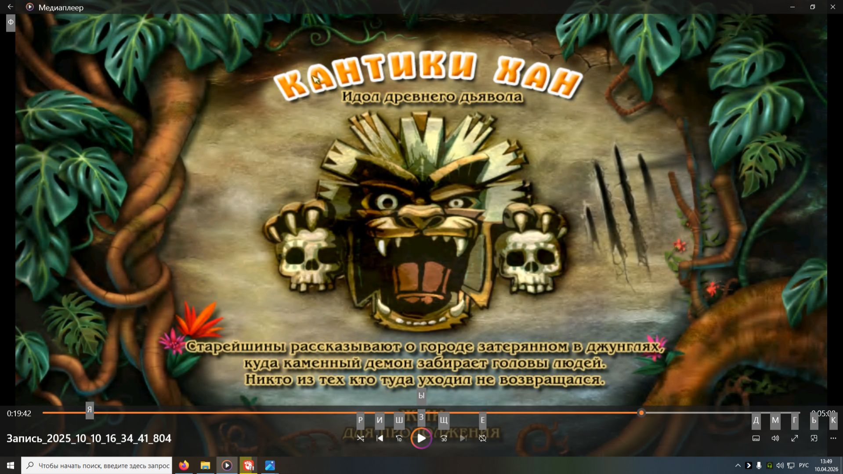Viewport: 843px width, 474px height.
Task: Toggle the repeat mode button
Action: [482, 438]
